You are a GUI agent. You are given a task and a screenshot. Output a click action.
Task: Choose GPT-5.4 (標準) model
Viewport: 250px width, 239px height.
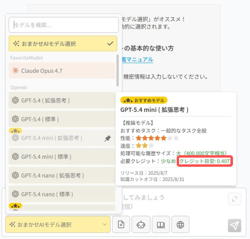point(62,119)
